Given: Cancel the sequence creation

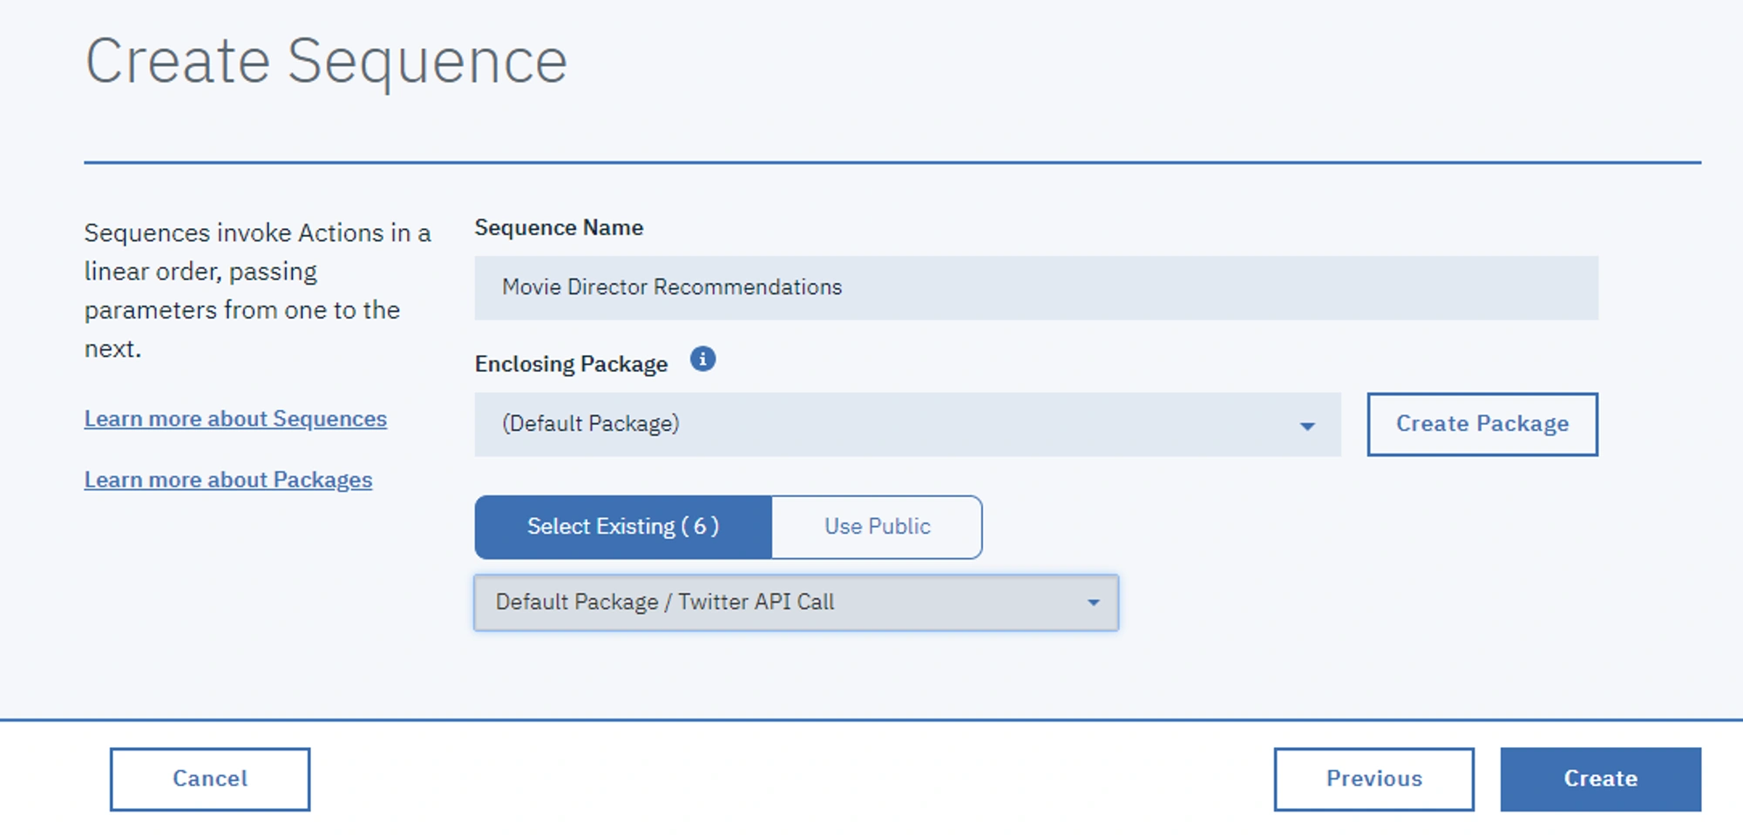Looking at the screenshot, I should pos(210,778).
